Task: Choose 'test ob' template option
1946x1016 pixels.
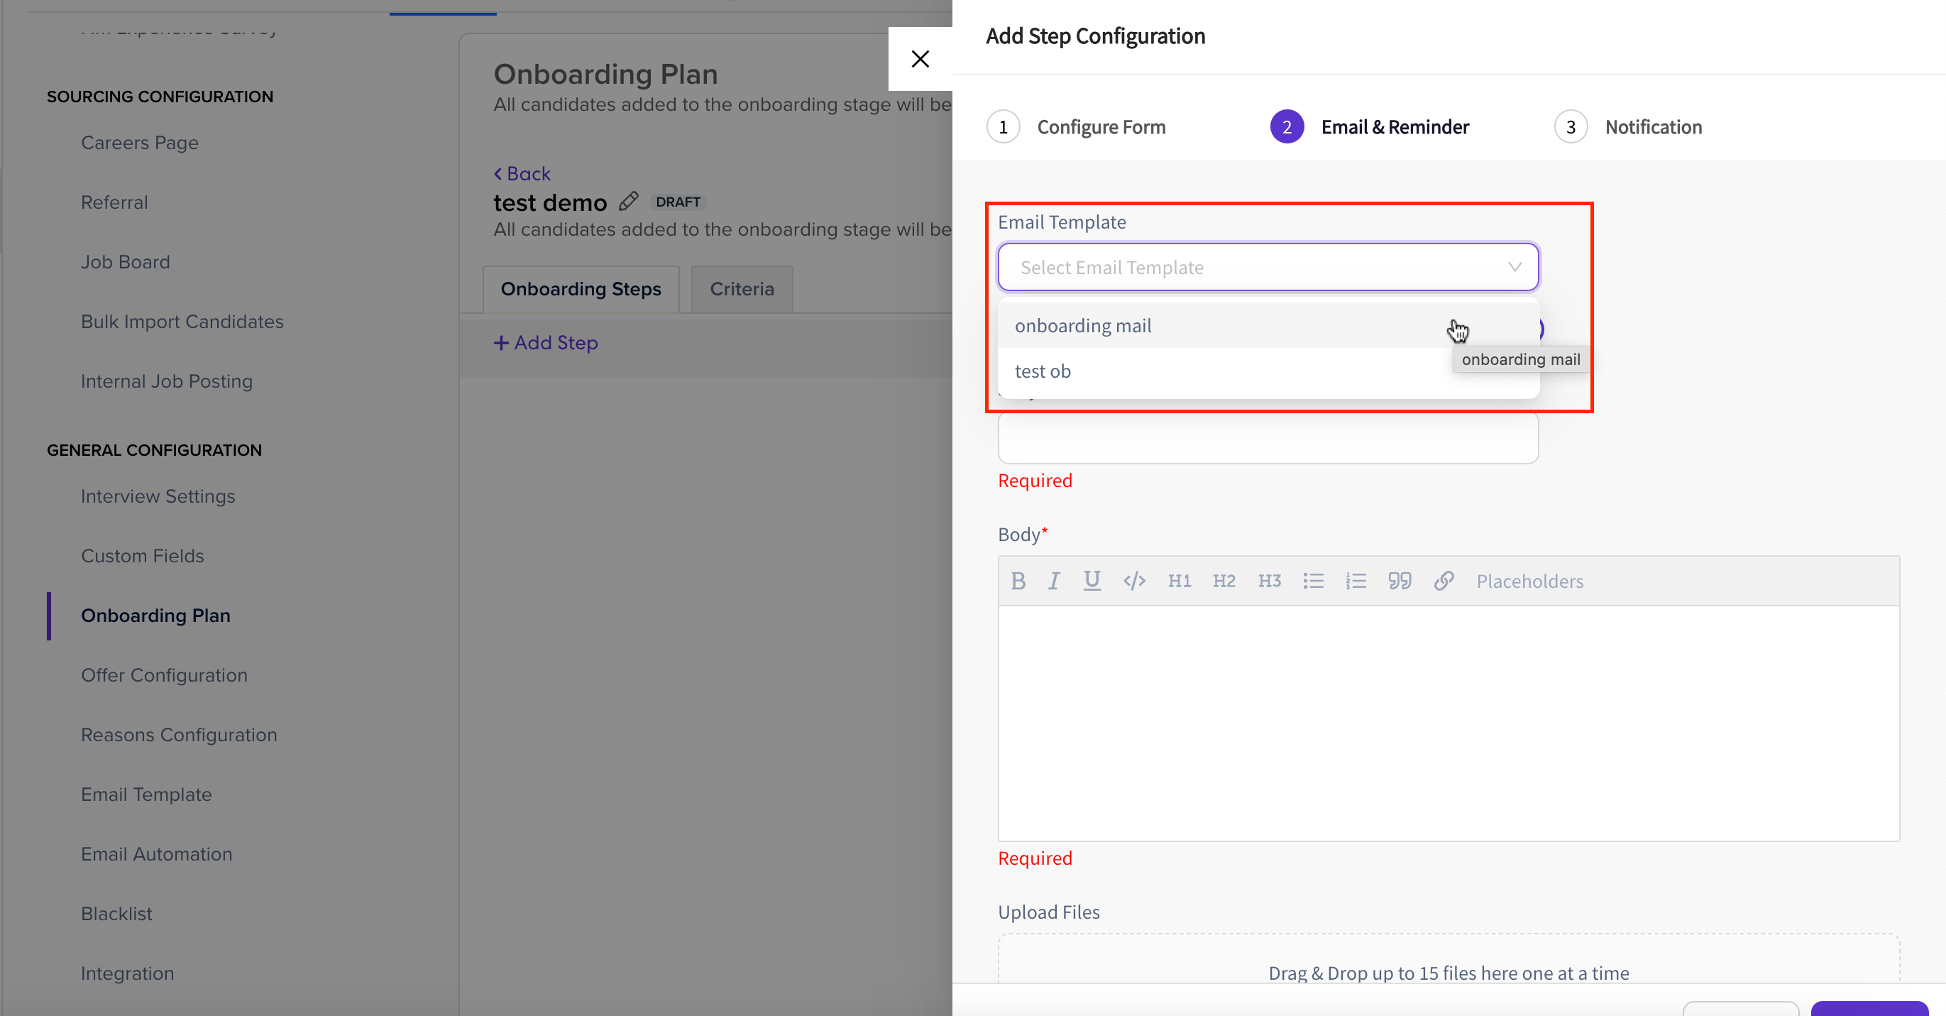Action: point(1268,371)
